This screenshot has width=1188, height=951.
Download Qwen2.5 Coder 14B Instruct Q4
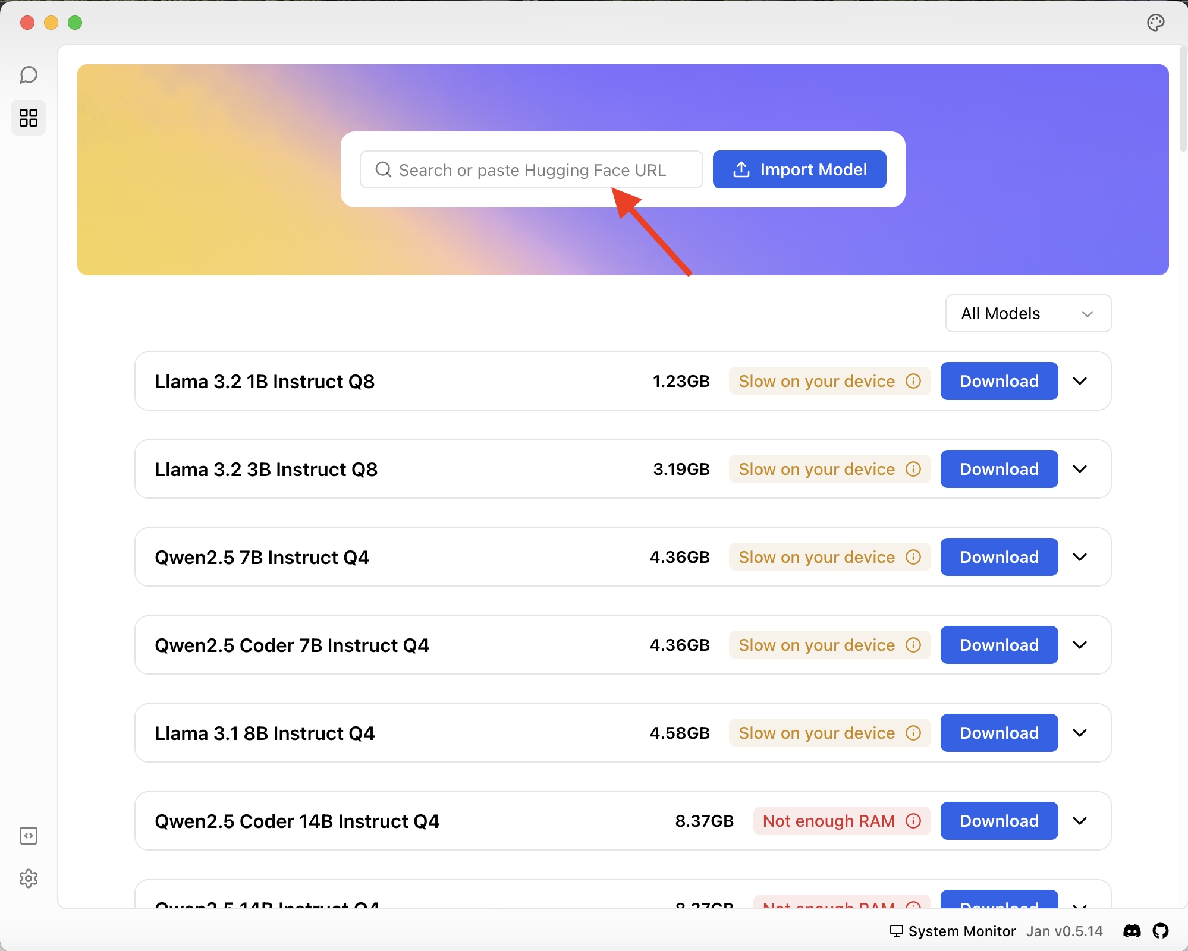point(998,821)
